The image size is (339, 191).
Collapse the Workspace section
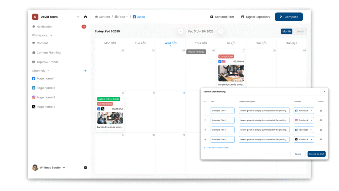click(x=51, y=35)
